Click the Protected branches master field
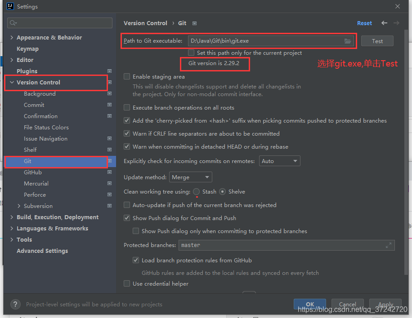This screenshot has width=412, height=318. click(287, 245)
